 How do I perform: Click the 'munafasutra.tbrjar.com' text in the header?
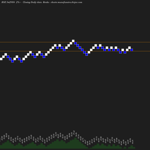pyautogui.click(x=70, y=2)
